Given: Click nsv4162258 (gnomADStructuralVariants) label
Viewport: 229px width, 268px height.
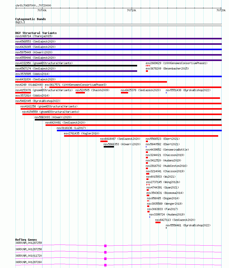Looking at the screenshot, I should [49, 107].
